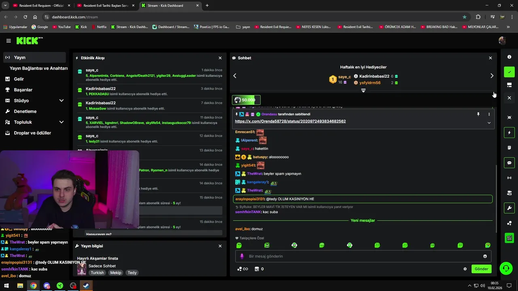Insert the last emote on the right

point(488,245)
